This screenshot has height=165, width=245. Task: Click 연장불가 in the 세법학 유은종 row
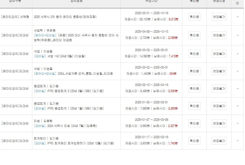coord(219,35)
